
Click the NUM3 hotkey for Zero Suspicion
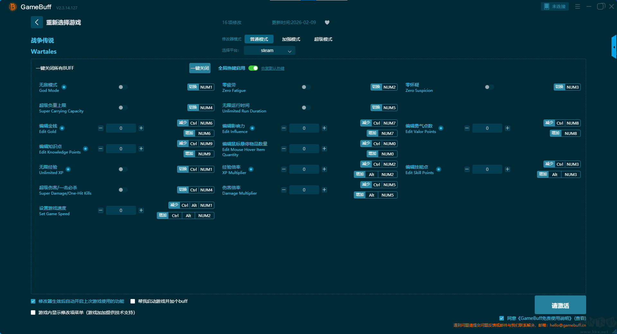pyautogui.click(x=573, y=87)
